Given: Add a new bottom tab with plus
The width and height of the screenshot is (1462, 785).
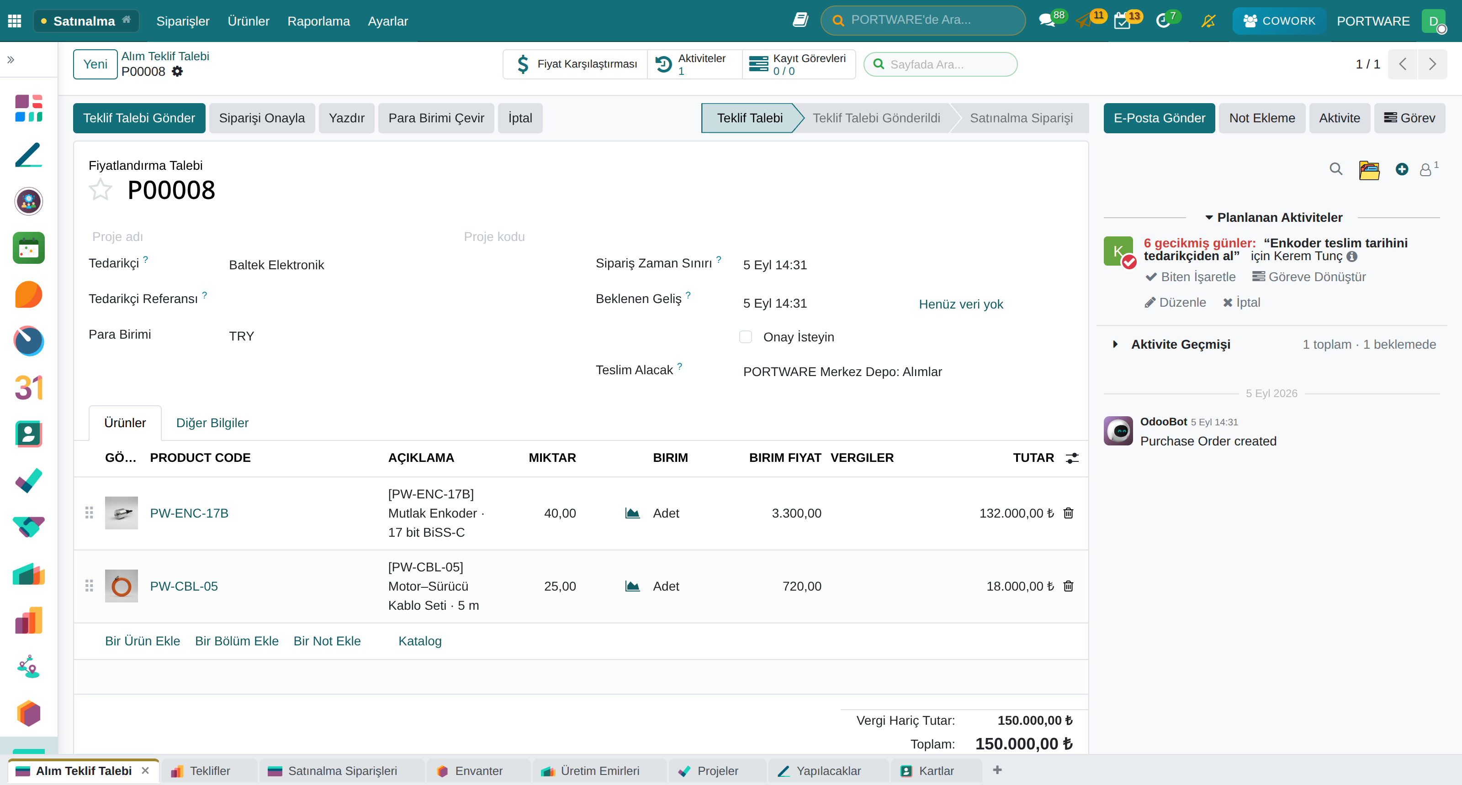Looking at the screenshot, I should [x=997, y=769].
